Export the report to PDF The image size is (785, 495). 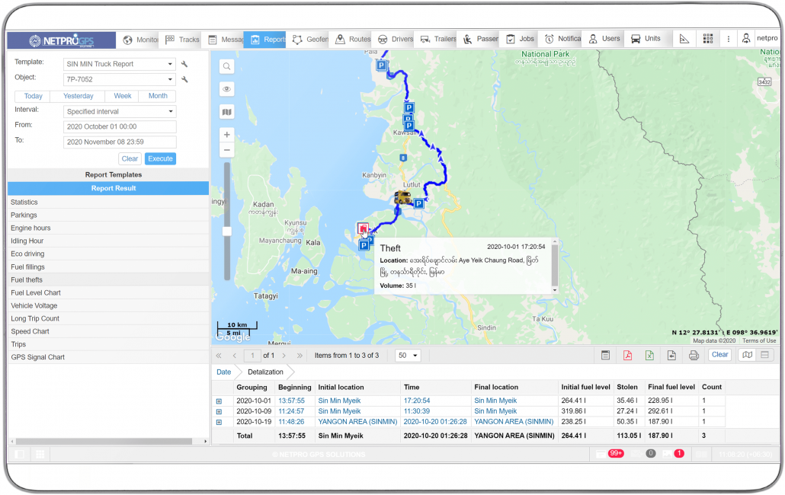pyautogui.click(x=628, y=354)
